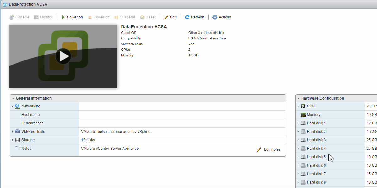
Task: Click the Memory row label in Hardware Configuration
Action: click(314, 115)
